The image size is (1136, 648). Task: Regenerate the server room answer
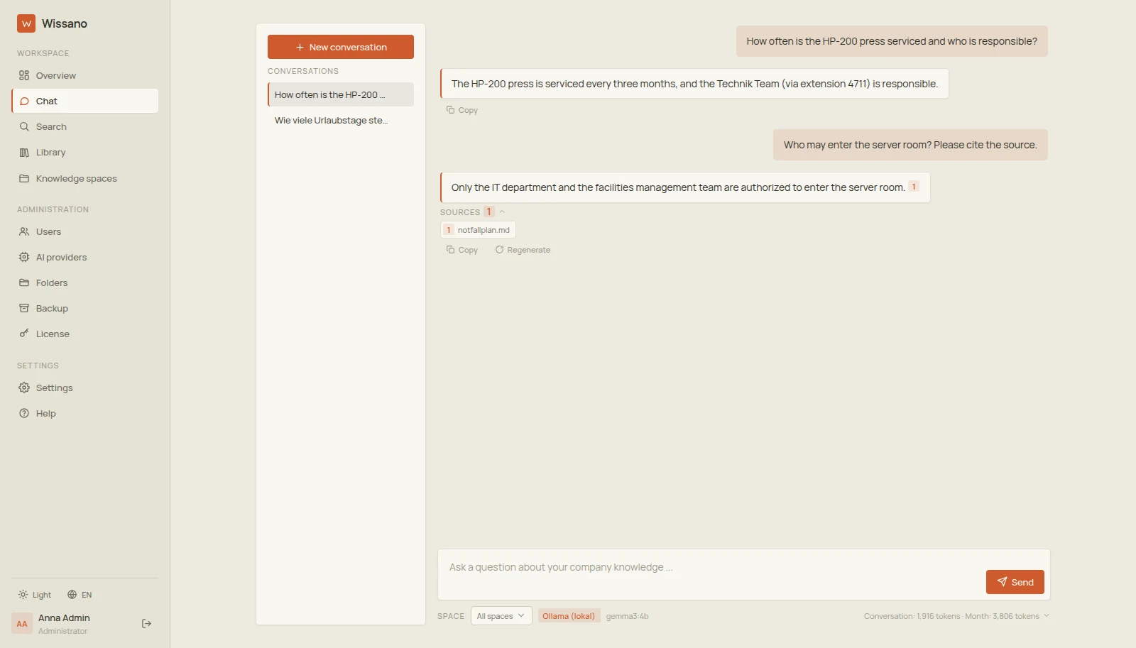point(523,250)
